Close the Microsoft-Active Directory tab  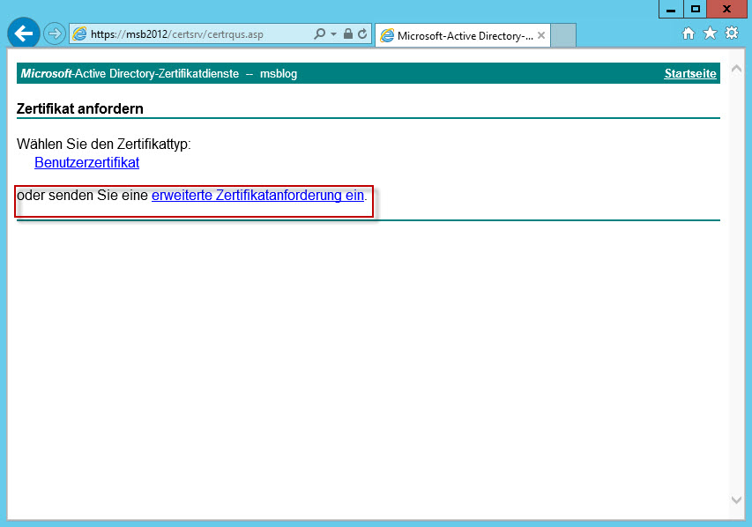point(541,35)
